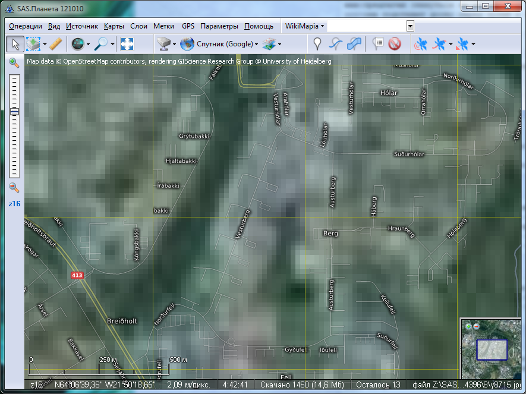Expand the globe navigation dropdown arrow
This screenshot has height=394, width=526.
point(88,44)
